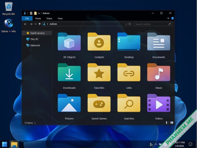Open the Videos folder icon
This screenshot has height=148, width=197.
[159, 103]
